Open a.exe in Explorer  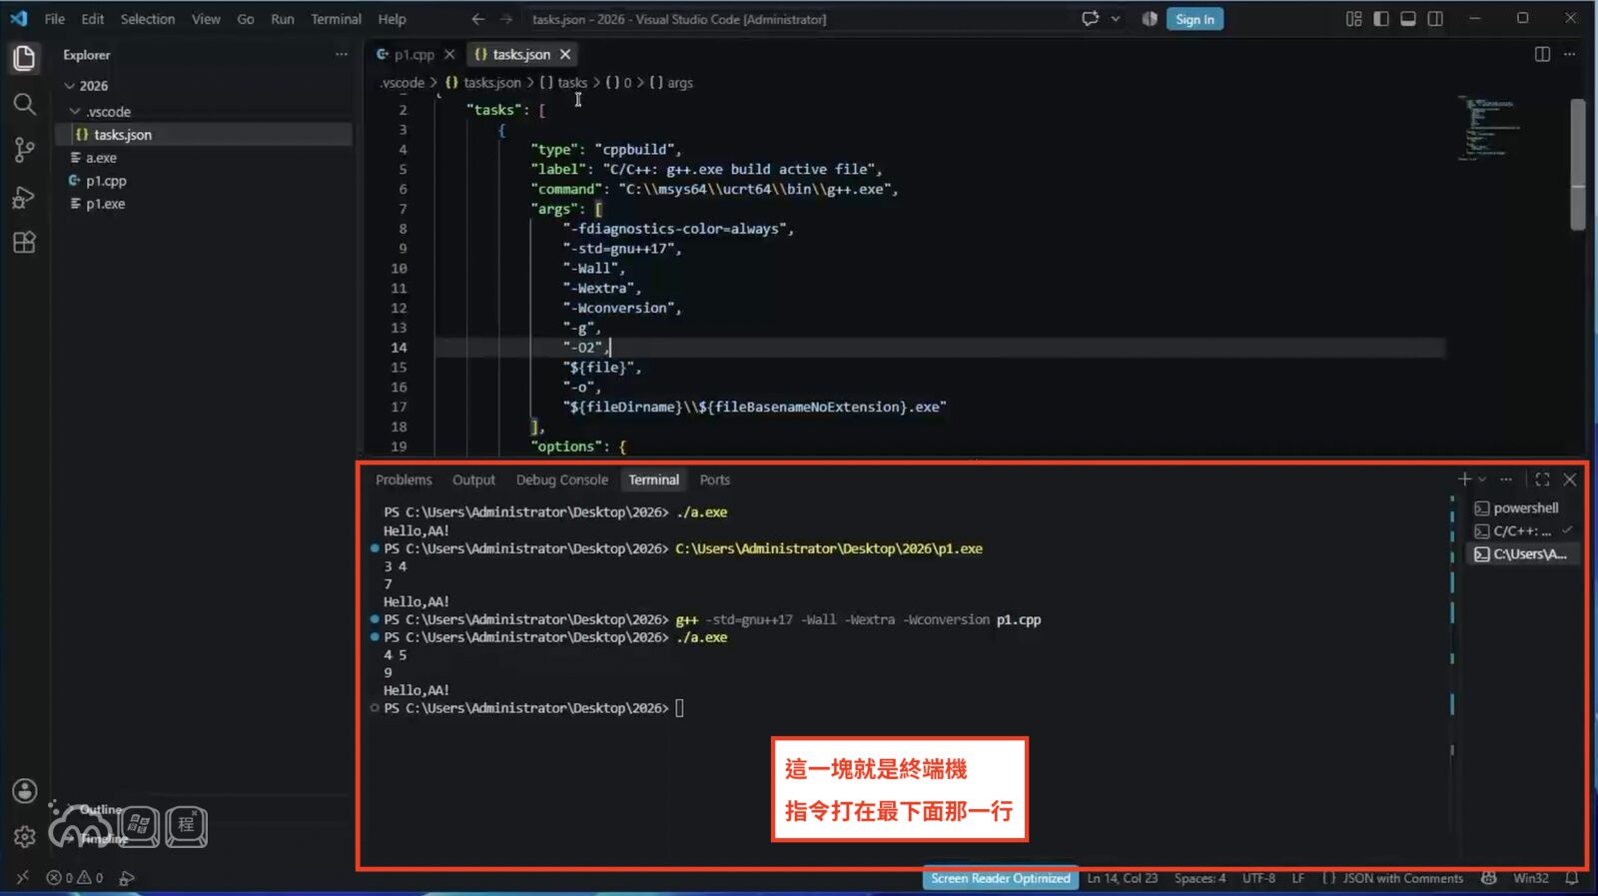pos(205,158)
